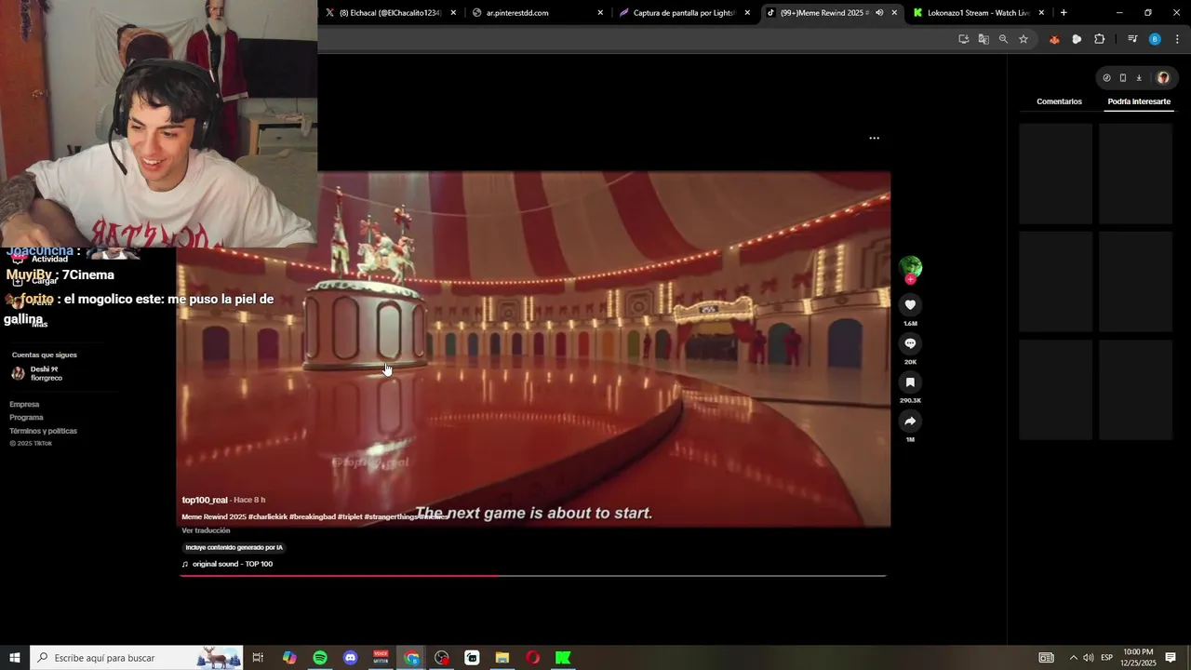This screenshot has height=670, width=1191.
Task: Open comments via the speech bubble icon
Action: pos(910,343)
